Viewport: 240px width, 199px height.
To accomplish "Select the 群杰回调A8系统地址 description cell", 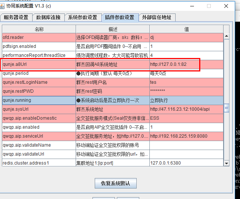I will click(113, 64).
